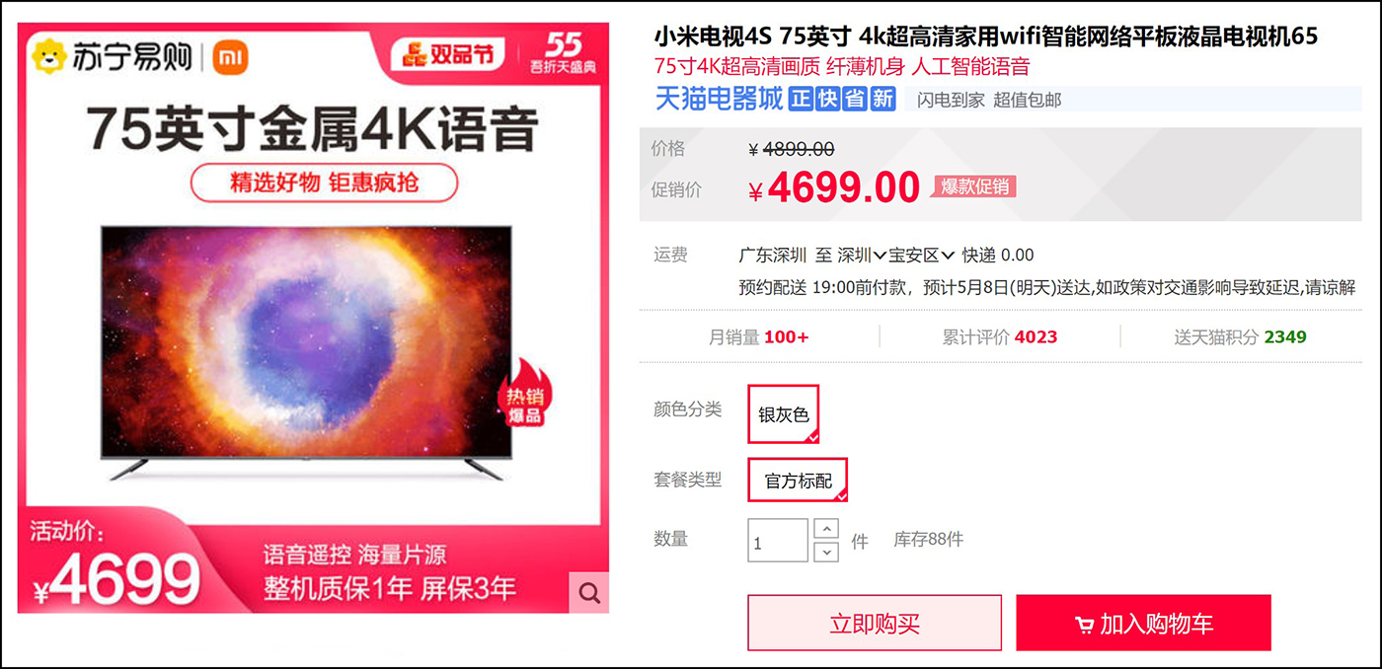Select the 银灰色 color option
This screenshot has width=1382, height=669.
[784, 414]
